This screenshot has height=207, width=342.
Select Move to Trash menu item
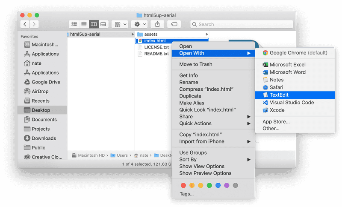pyautogui.click(x=195, y=64)
